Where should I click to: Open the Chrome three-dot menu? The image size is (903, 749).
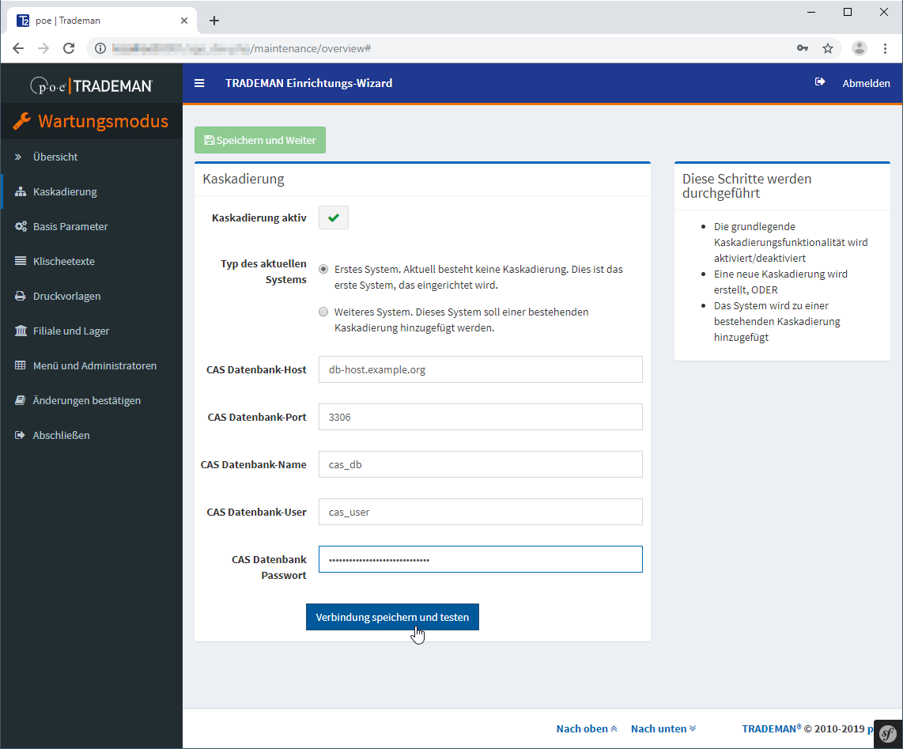pyautogui.click(x=885, y=48)
